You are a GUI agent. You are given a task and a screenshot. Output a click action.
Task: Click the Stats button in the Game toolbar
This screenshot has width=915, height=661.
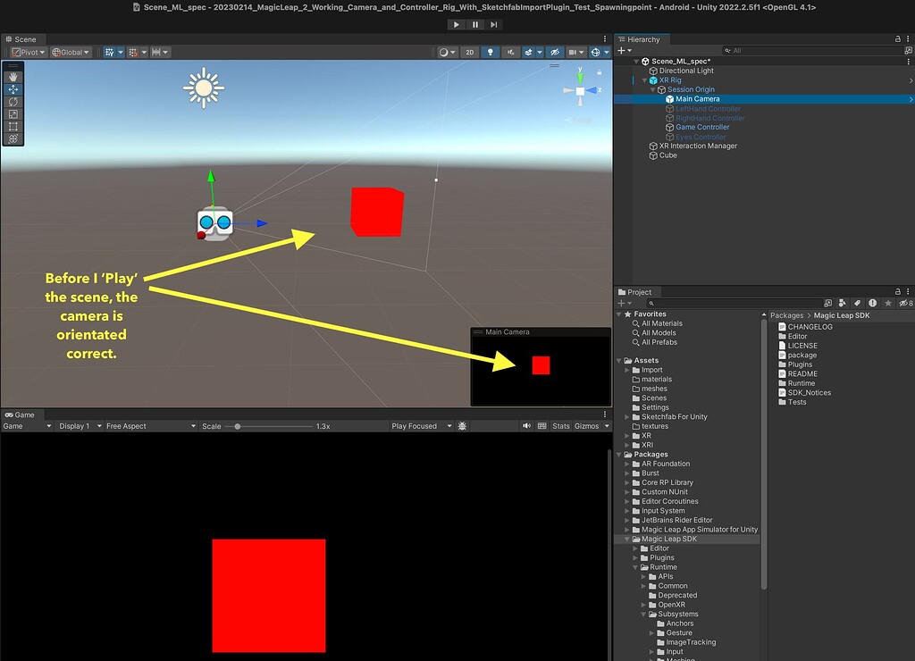click(561, 426)
